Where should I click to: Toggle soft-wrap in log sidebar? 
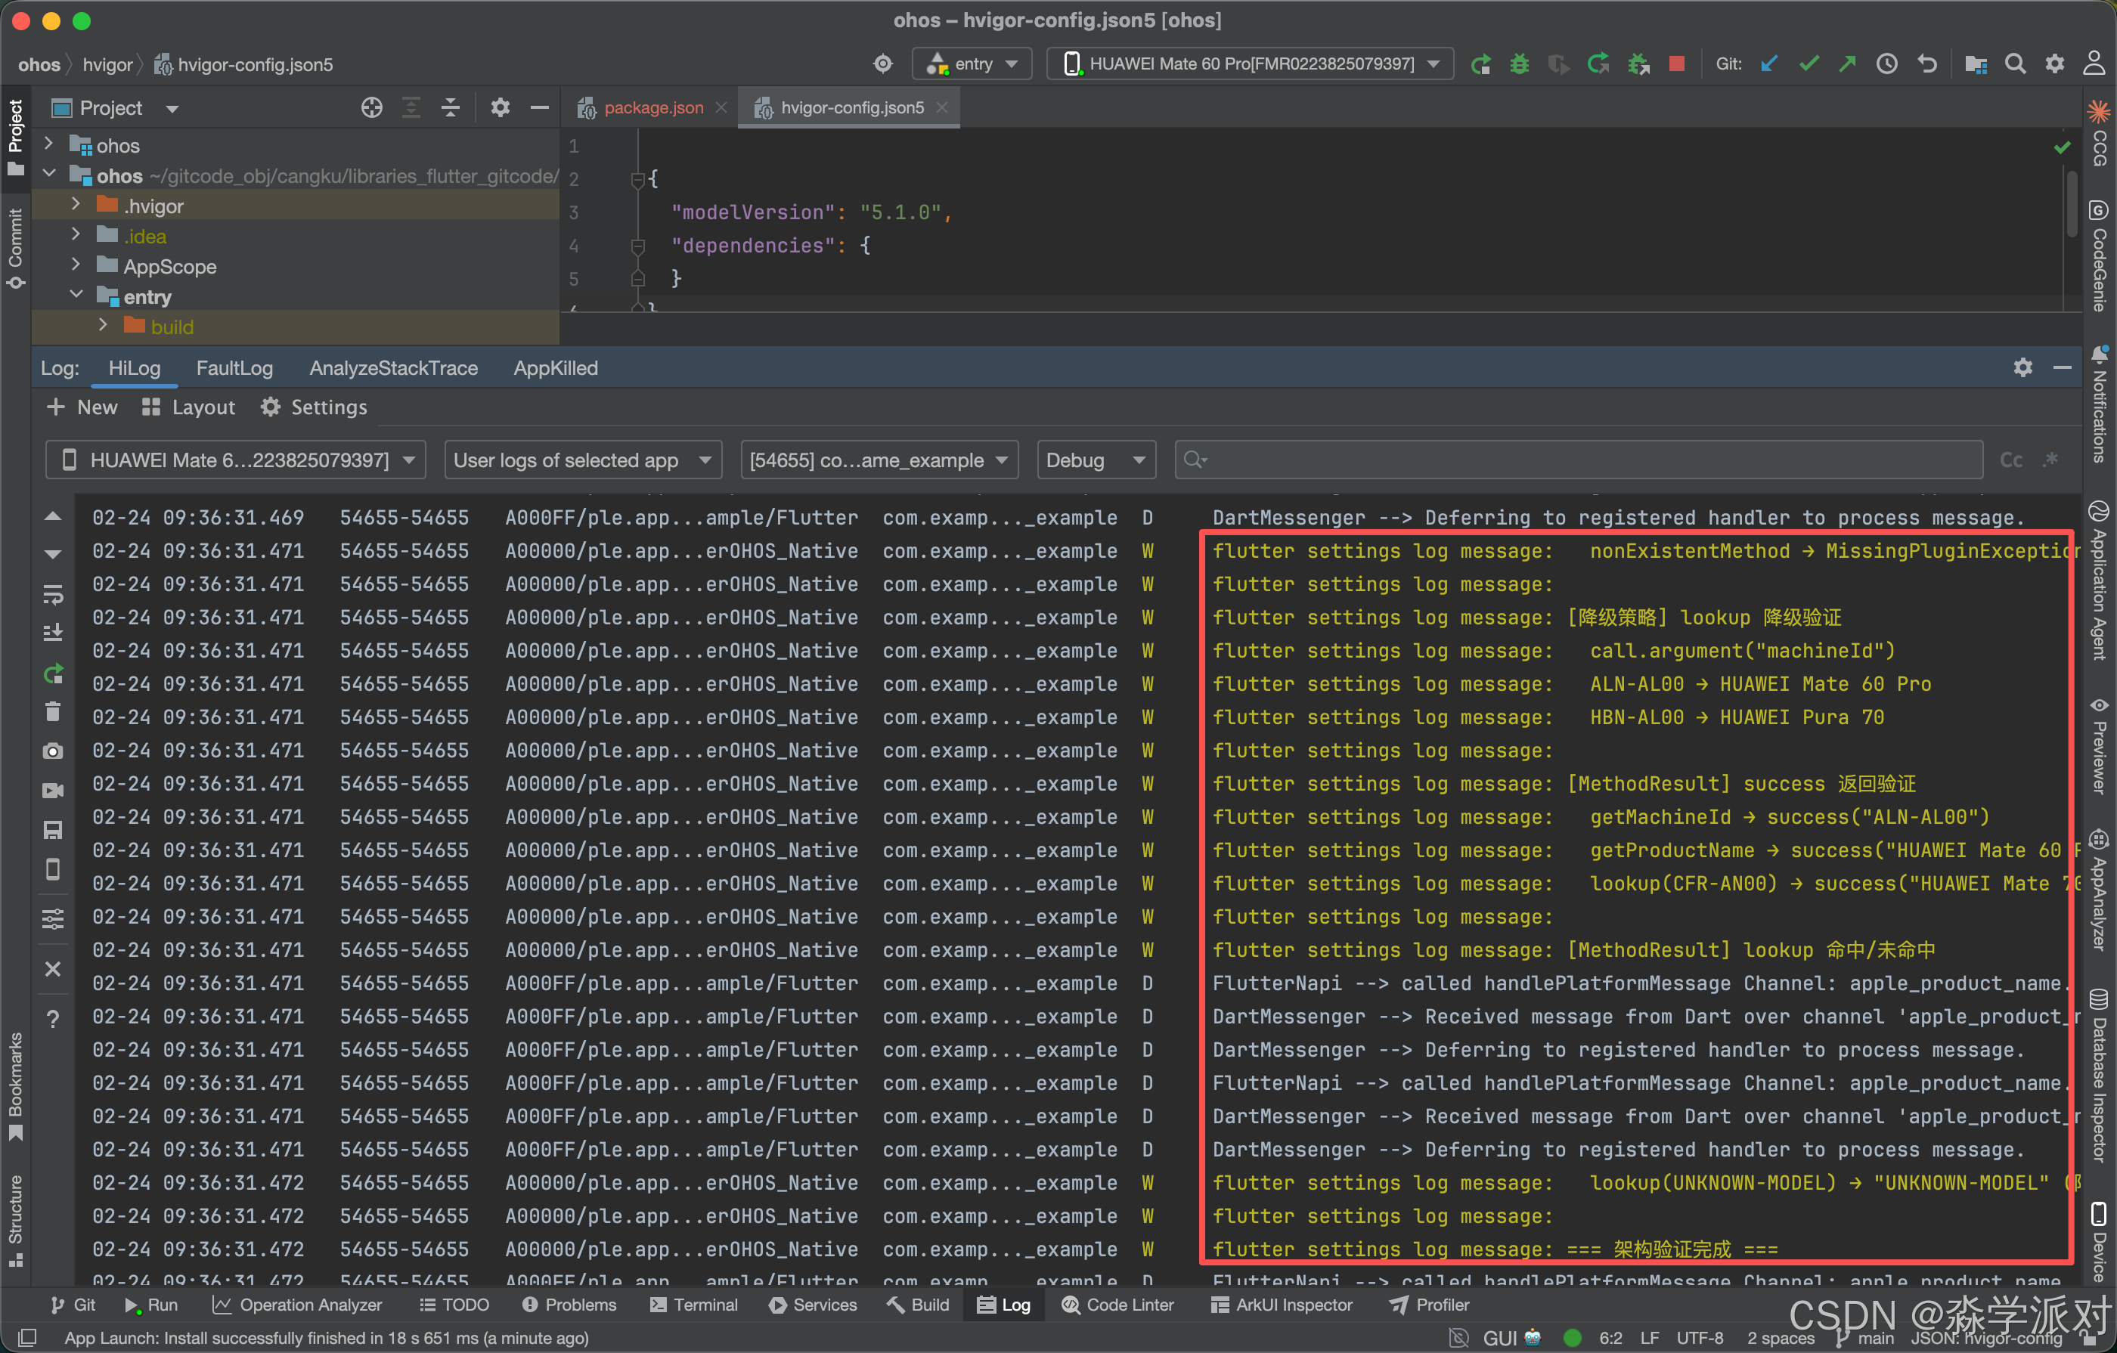coord(53,595)
